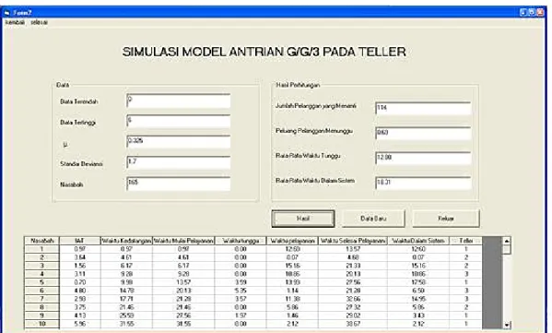The image size is (552, 333).
Task: Open the kembali menu
Action: 15,22
